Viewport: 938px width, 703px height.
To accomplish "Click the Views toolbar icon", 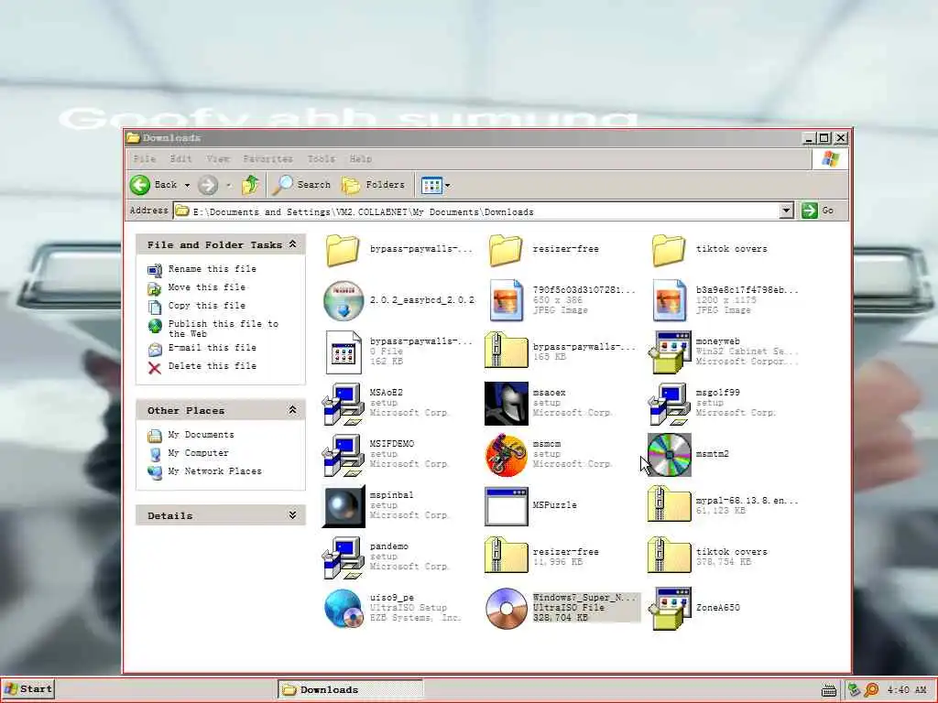I will coord(431,185).
